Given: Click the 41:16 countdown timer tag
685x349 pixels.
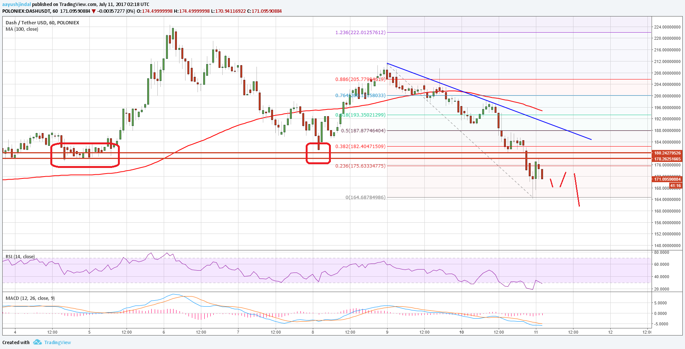Looking at the screenshot, I should [x=675, y=186].
